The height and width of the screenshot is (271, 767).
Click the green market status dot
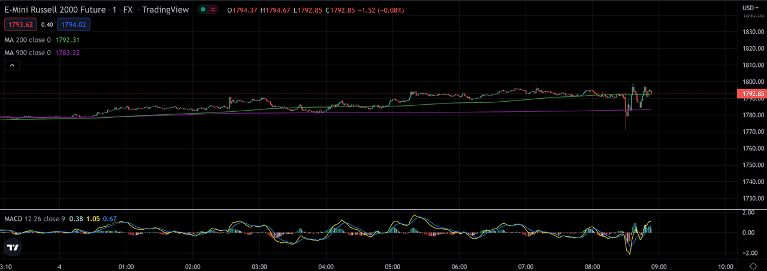[203, 10]
